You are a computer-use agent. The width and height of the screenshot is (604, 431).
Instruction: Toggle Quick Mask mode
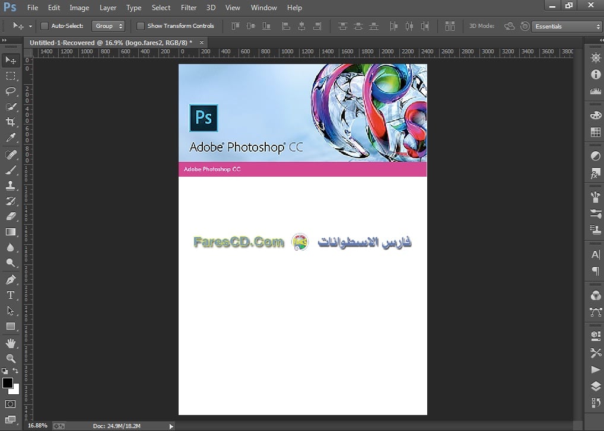(x=11, y=404)
